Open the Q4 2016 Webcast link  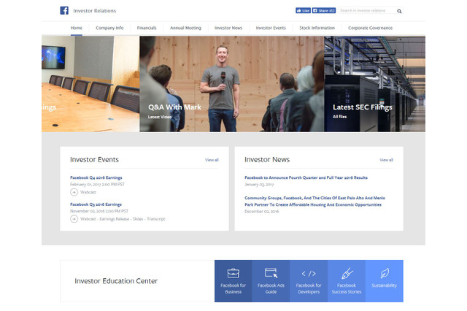coord(88,192)
